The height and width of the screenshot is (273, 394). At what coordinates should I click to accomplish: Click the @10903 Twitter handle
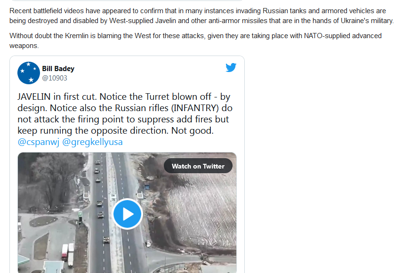[x=55, y=78]
